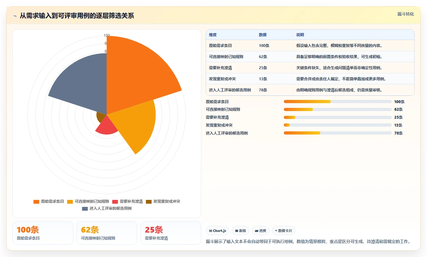This screenshot has width=427, height=257.
Task: Click the footnote starting with 漏斗展示了输入文本
Action: pyautogui.click(x=308, y=241)
